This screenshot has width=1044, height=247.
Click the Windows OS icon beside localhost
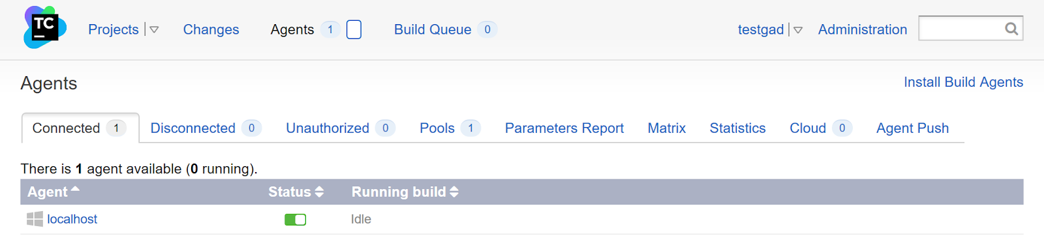35,219
